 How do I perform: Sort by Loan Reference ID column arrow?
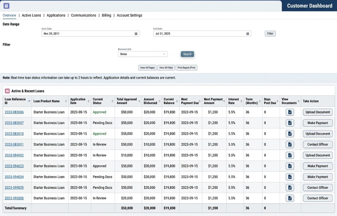(x=29, y=101)
